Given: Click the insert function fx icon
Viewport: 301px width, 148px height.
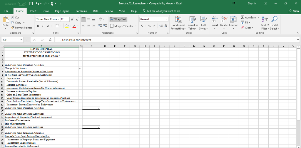Looking at the screenshot, I should 50,40.
